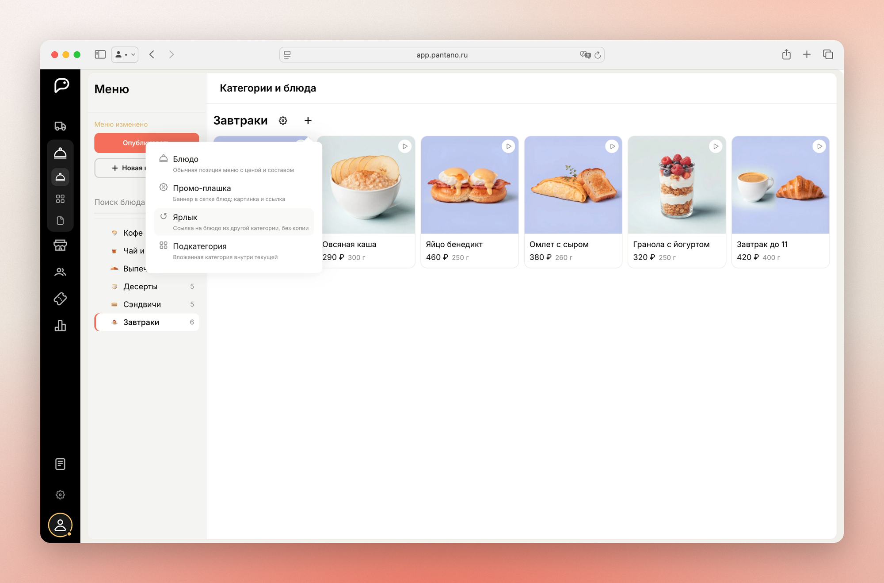Open the Safari share menu
Image resolution: width=884 pixels, height=583 pixels.
tap(786, 54)
